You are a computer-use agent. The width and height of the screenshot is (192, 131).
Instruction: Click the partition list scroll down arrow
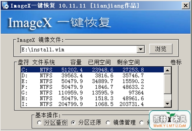pyautogui.click(x=168, y=104)
